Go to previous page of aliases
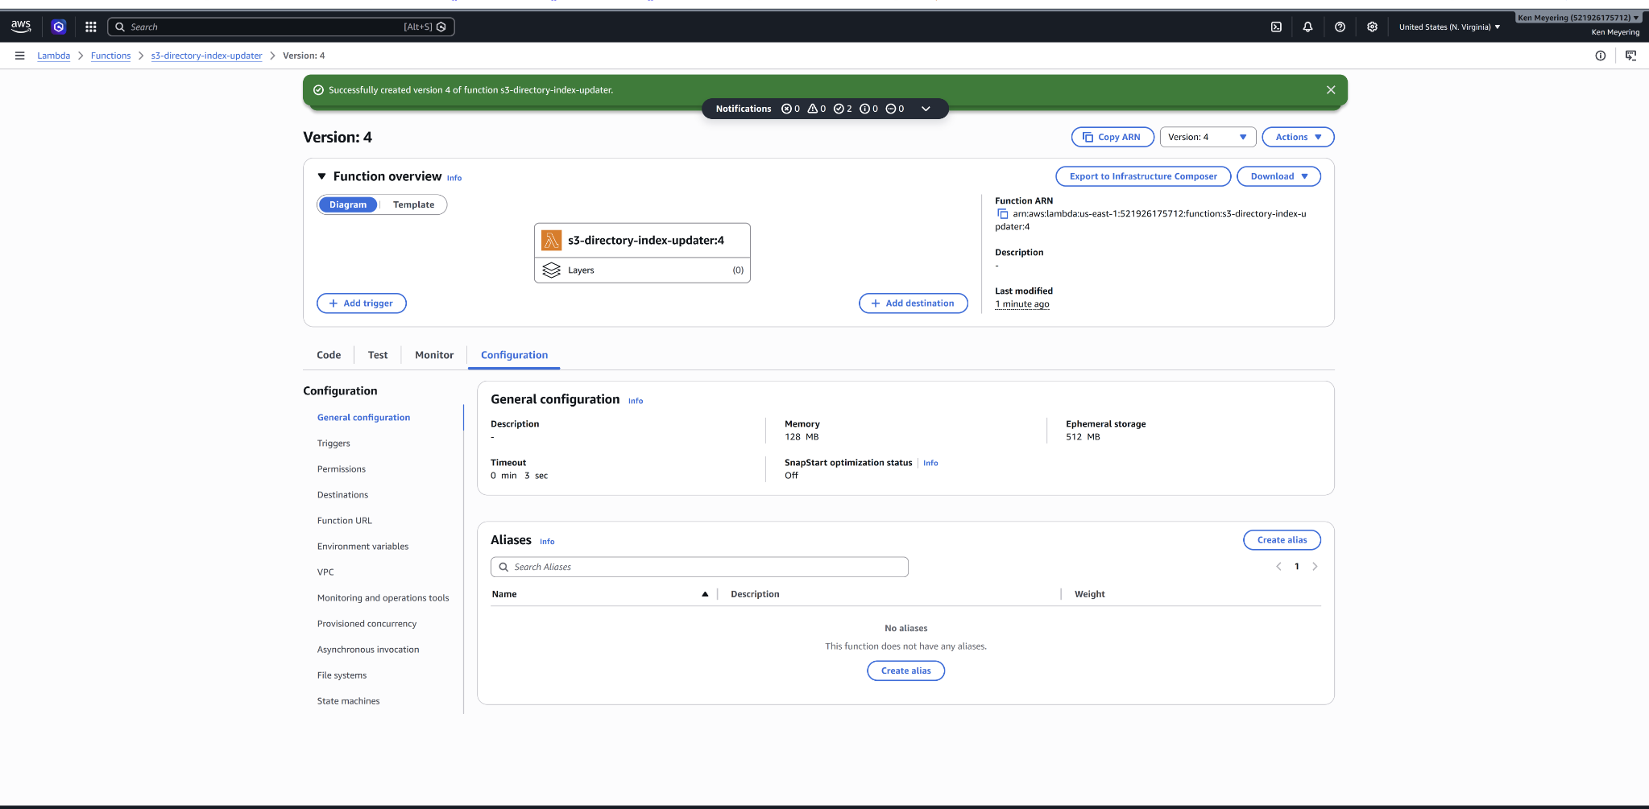The height and width of the screenshot is (809, 1649). pyautogui.click(x=1278, y=567)
